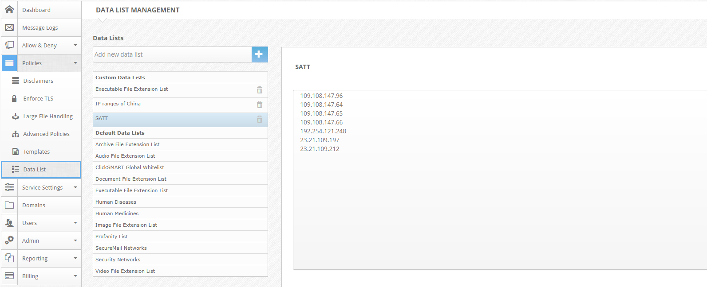Click the Advanced Policies hierarchy icon
This screenshot has height=287, width=707.
(x=16, y=134)
